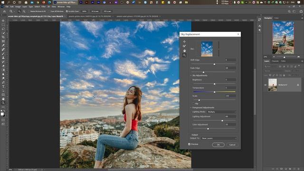Select the Eyedropper tool in main toolbar

[3, 45]
